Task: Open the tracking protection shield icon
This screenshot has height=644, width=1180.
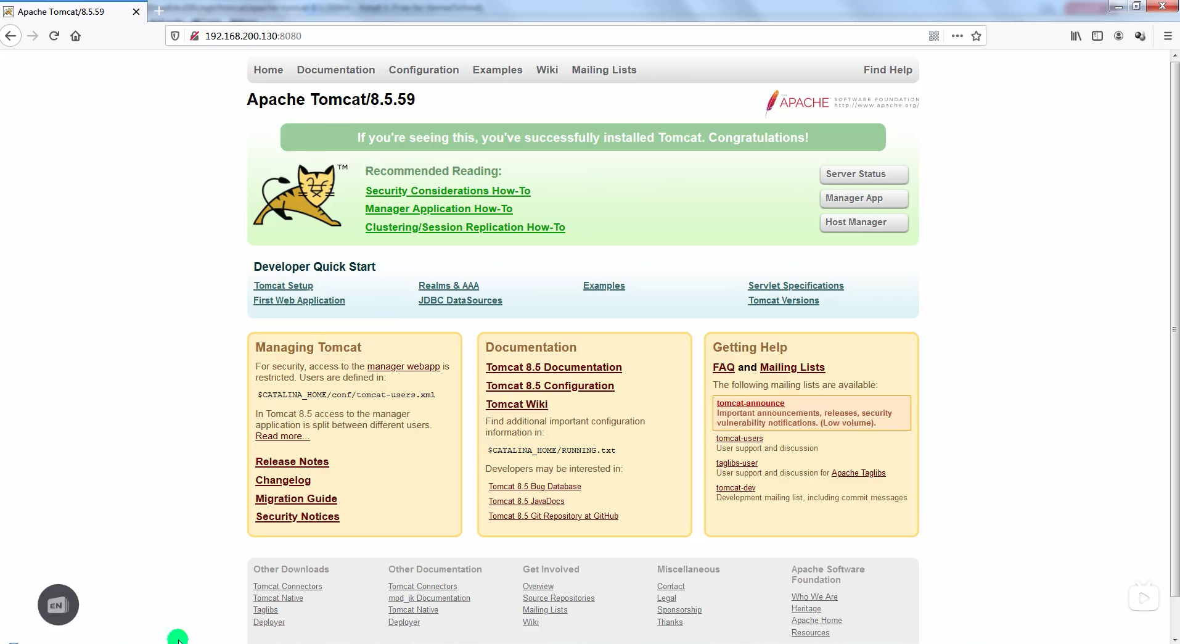Action: pos(175,36)
